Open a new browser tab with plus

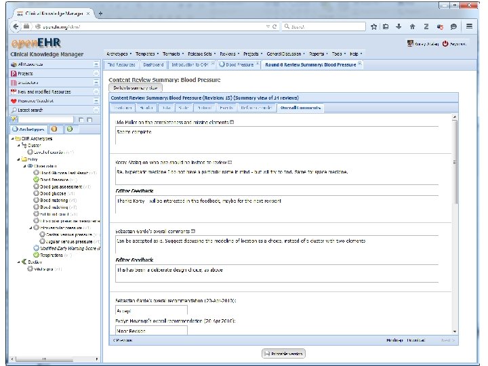click(x=100, y=14)
